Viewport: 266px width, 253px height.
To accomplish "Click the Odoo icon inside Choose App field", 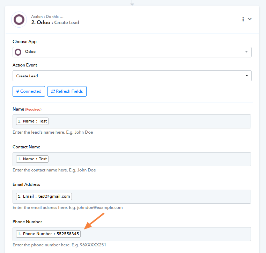I will (x=18, y=52).
